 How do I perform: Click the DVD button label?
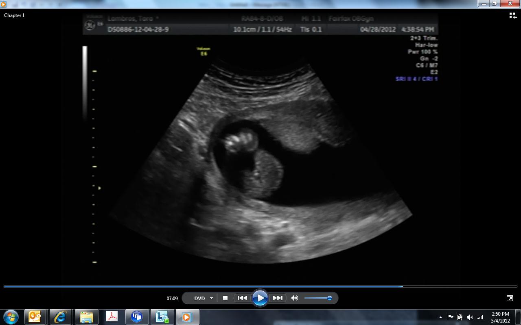pyautogui.click(x=199, y=298)
